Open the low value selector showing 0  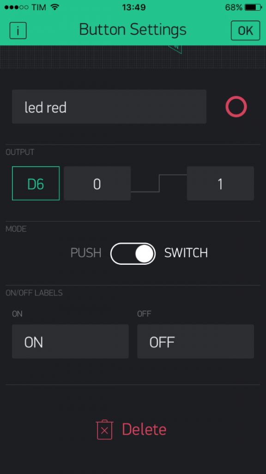[97, 183]
